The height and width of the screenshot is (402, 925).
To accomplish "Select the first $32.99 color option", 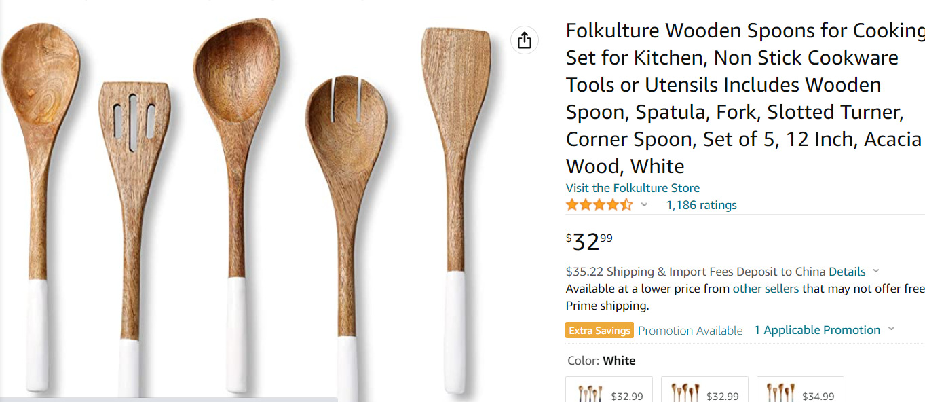I will [x=609, y=392].
